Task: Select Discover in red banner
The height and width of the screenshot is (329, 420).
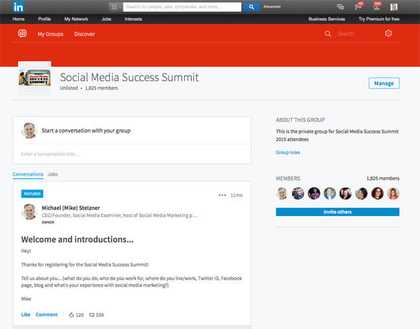Action: pyautogui.click(x=85, y=34)
